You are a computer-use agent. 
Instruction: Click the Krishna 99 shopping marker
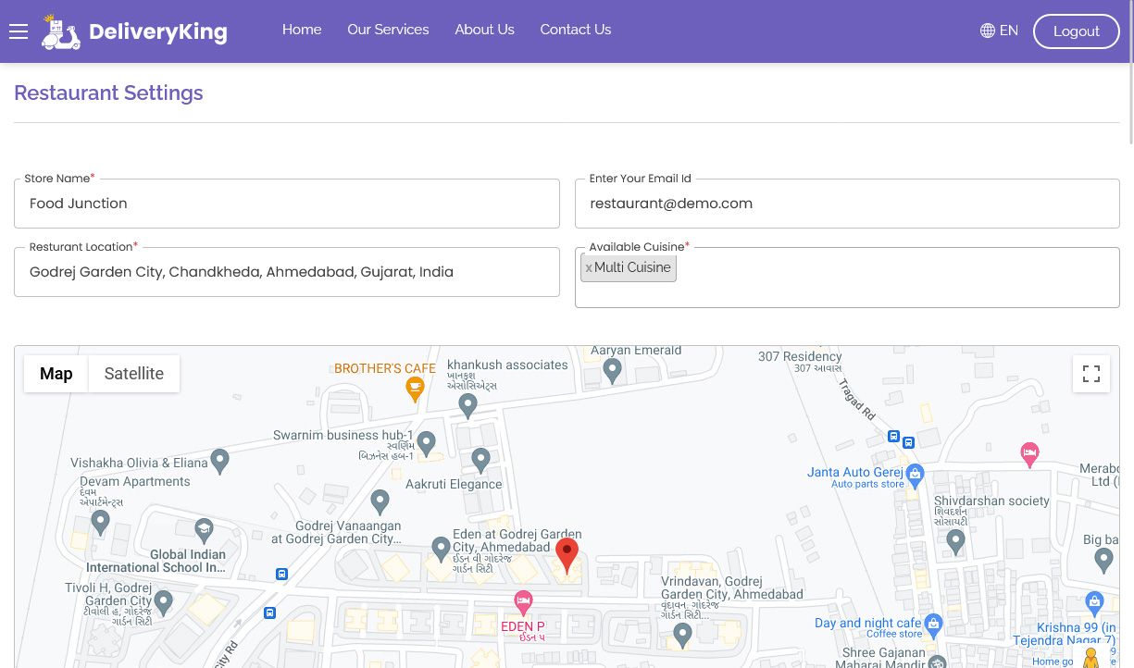pos(1094,603)
